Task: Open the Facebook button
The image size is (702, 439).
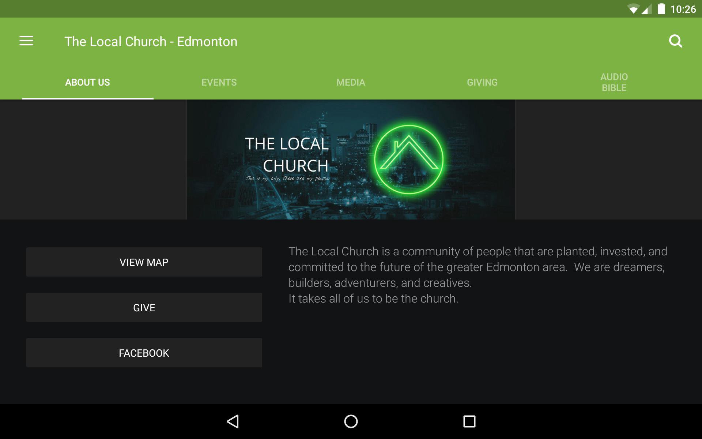Action: coord(144,353)
